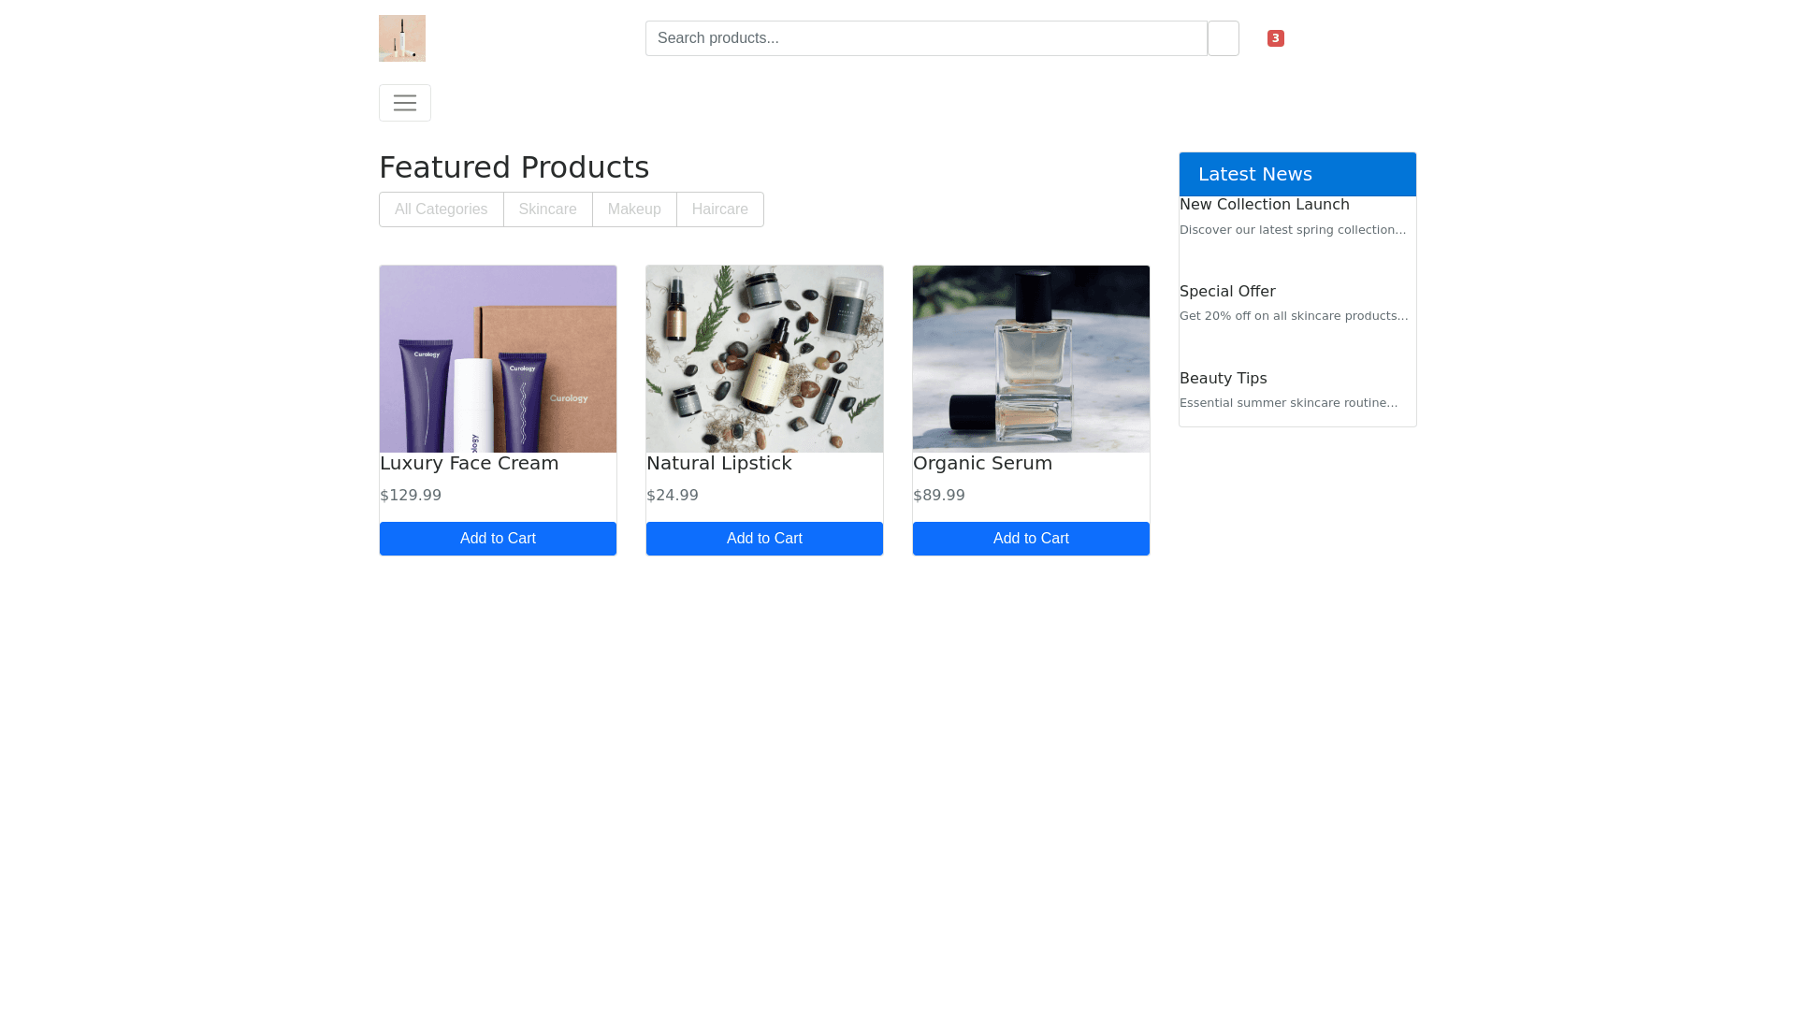This screenshot has width=1796, height=1010.
Task: Click the store logo image
Action: click(x=401, y=38)
